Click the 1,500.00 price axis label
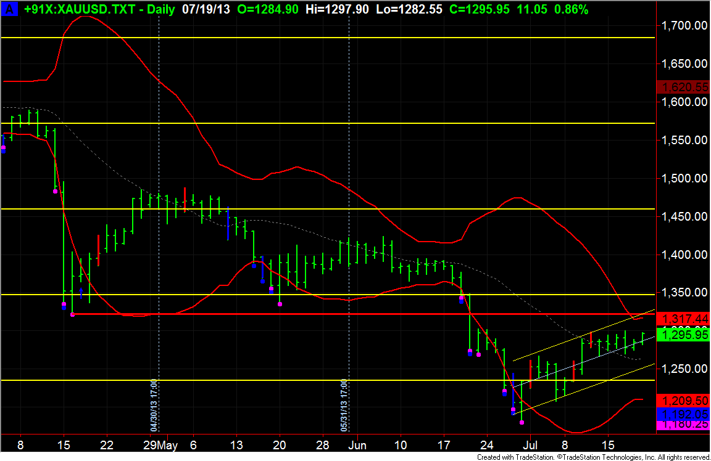Screen dimensions: 711x461 click(x=684, y=178)
